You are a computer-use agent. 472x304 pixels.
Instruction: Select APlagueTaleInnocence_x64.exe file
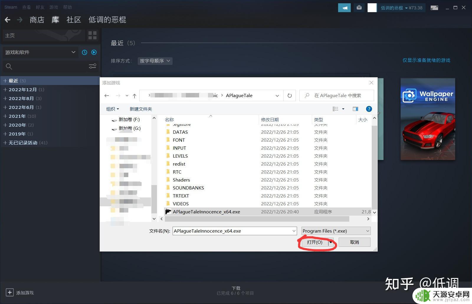coord(267,212)
